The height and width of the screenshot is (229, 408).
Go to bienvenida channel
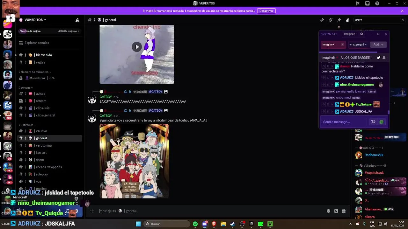(49, 55)
